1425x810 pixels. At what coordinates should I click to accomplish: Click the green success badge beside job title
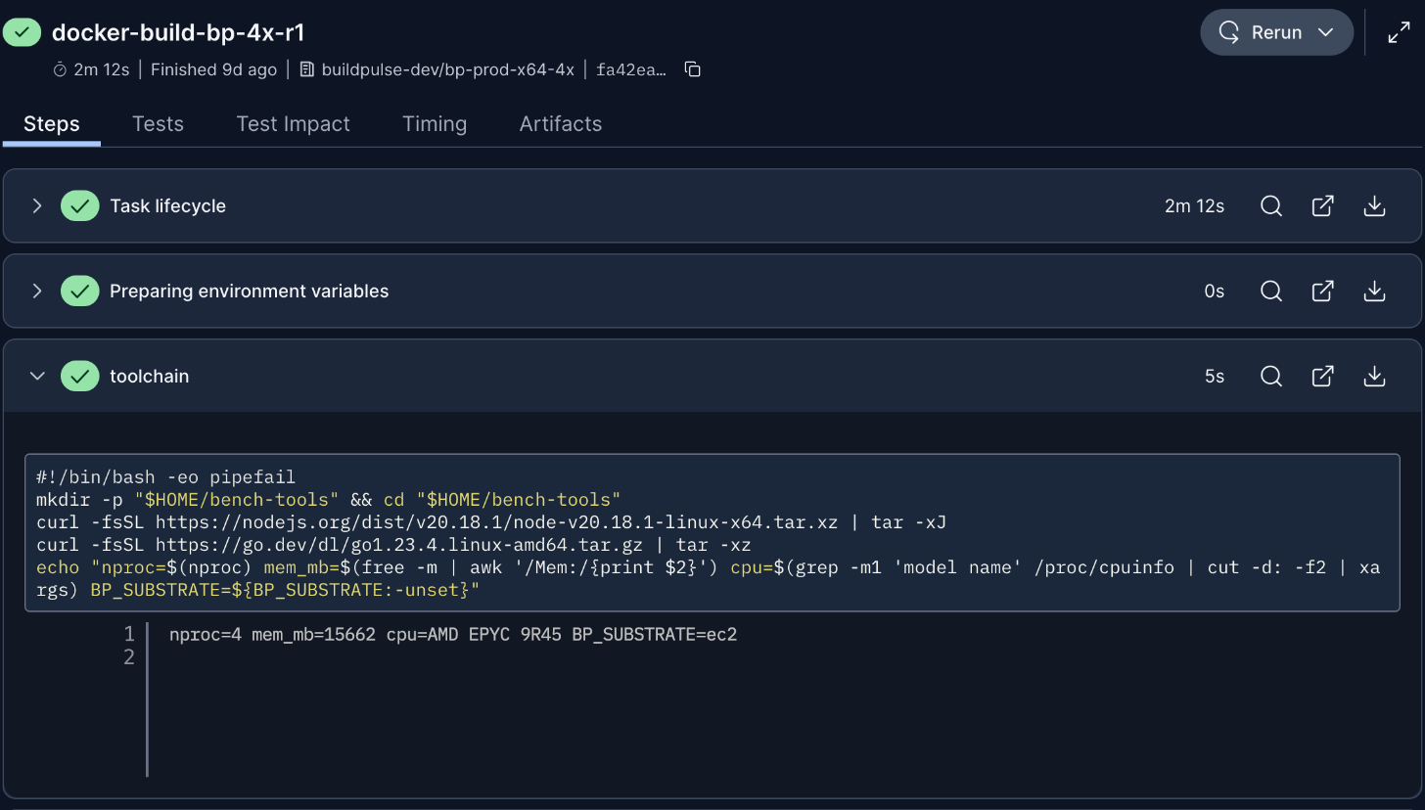point(22,32)
